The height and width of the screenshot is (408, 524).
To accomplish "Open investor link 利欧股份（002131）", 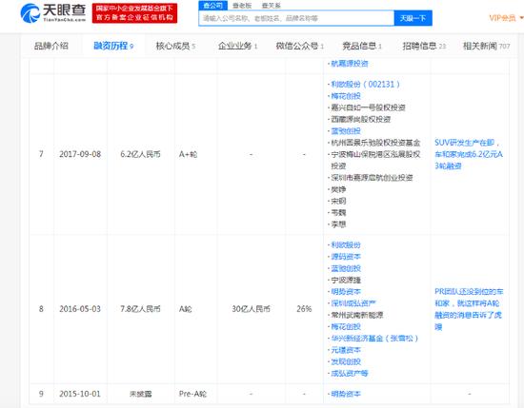I will [365, 85].
